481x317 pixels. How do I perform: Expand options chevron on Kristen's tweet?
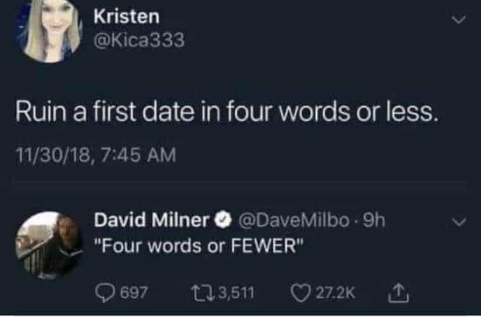pyautogui.click(x=459, y=20)
